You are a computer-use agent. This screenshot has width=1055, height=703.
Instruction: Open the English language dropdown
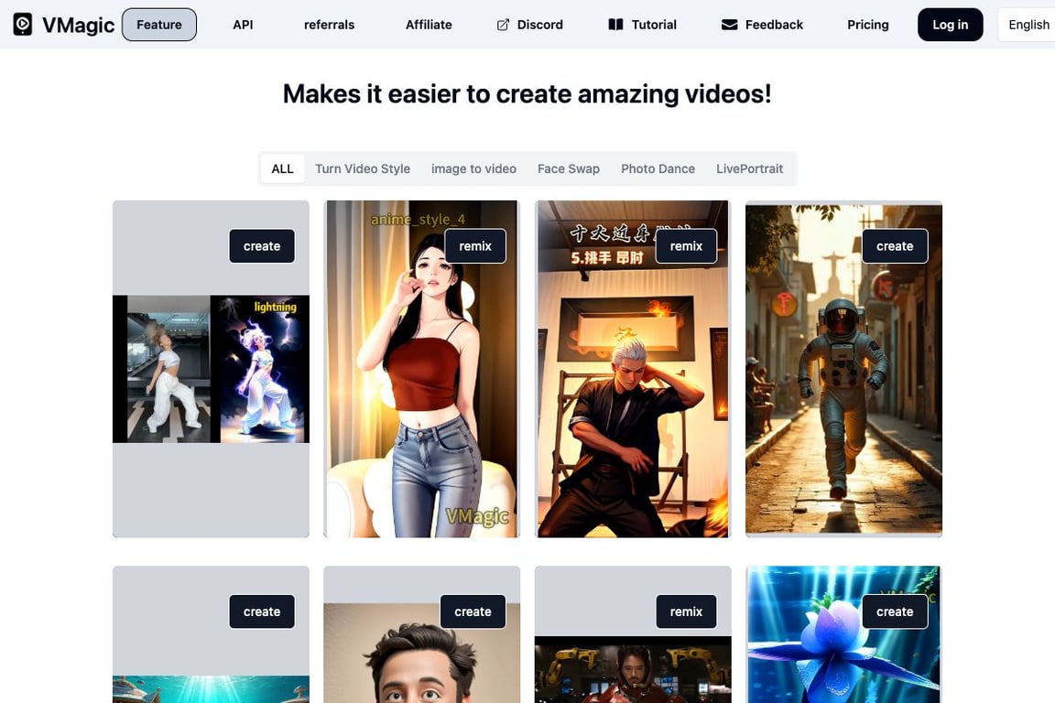1027,24
